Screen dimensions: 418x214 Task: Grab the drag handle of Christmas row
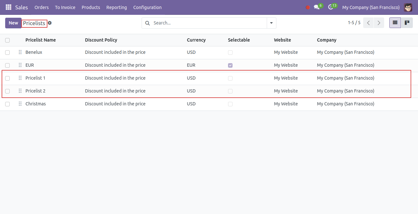tap(20, 104)
